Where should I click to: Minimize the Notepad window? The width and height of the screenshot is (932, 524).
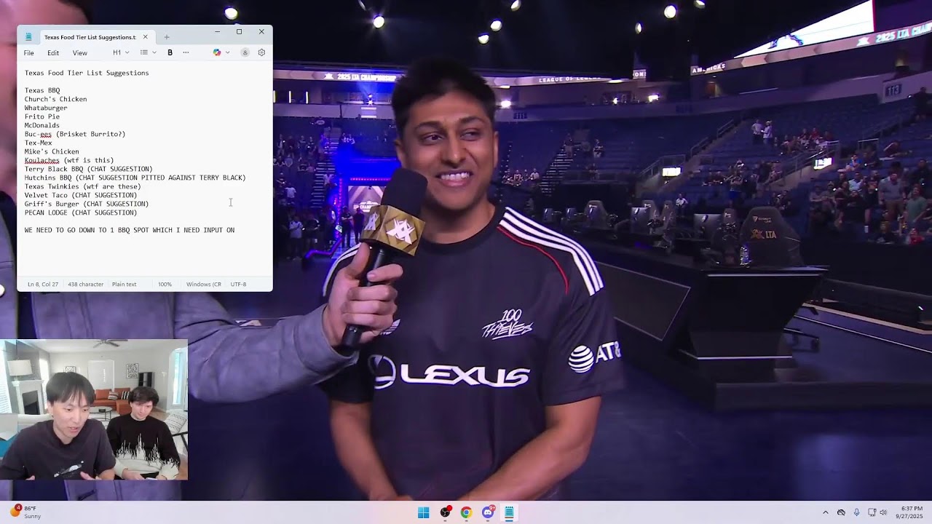click(x=217, y=32)
